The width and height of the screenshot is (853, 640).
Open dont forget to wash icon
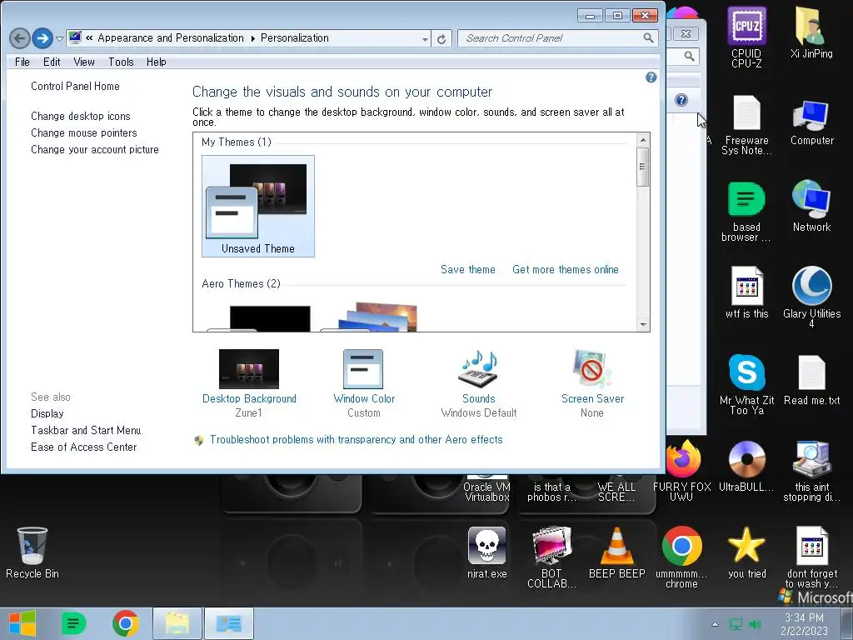(x=811, y=557)
